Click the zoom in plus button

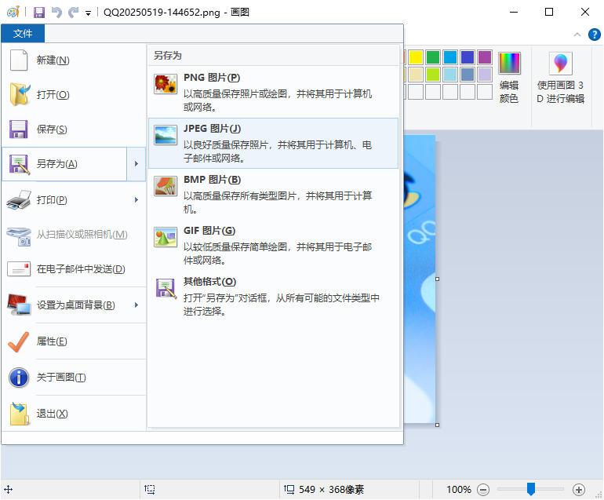(579, 490)
